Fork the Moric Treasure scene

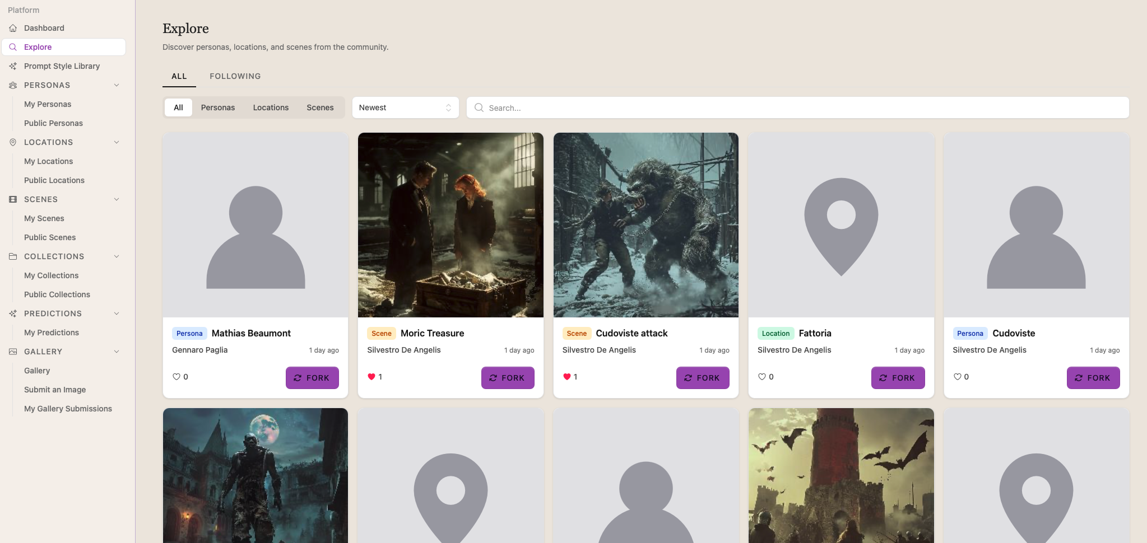[x=508, y=378]
